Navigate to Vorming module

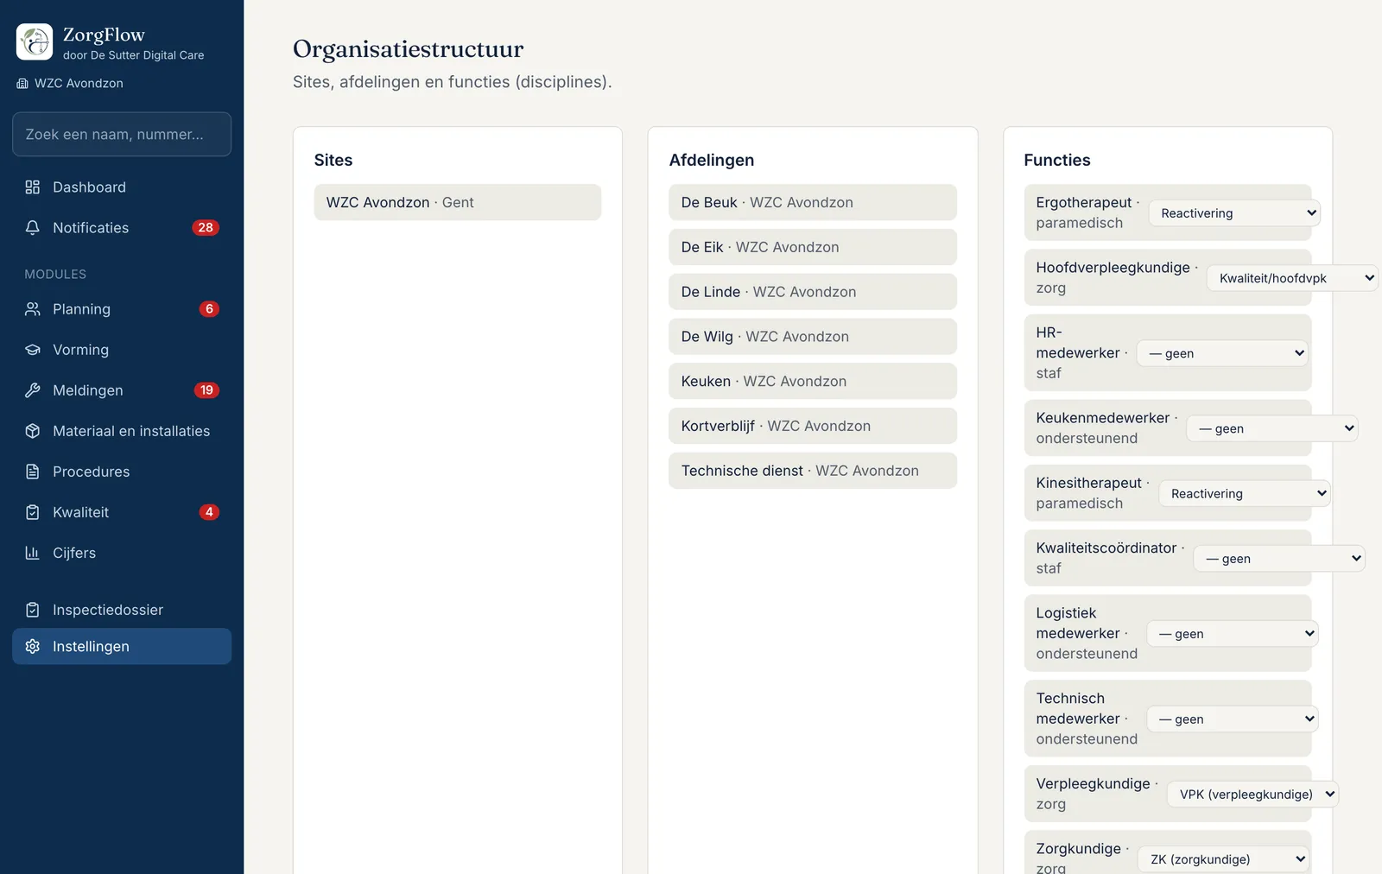coord(122,350)
